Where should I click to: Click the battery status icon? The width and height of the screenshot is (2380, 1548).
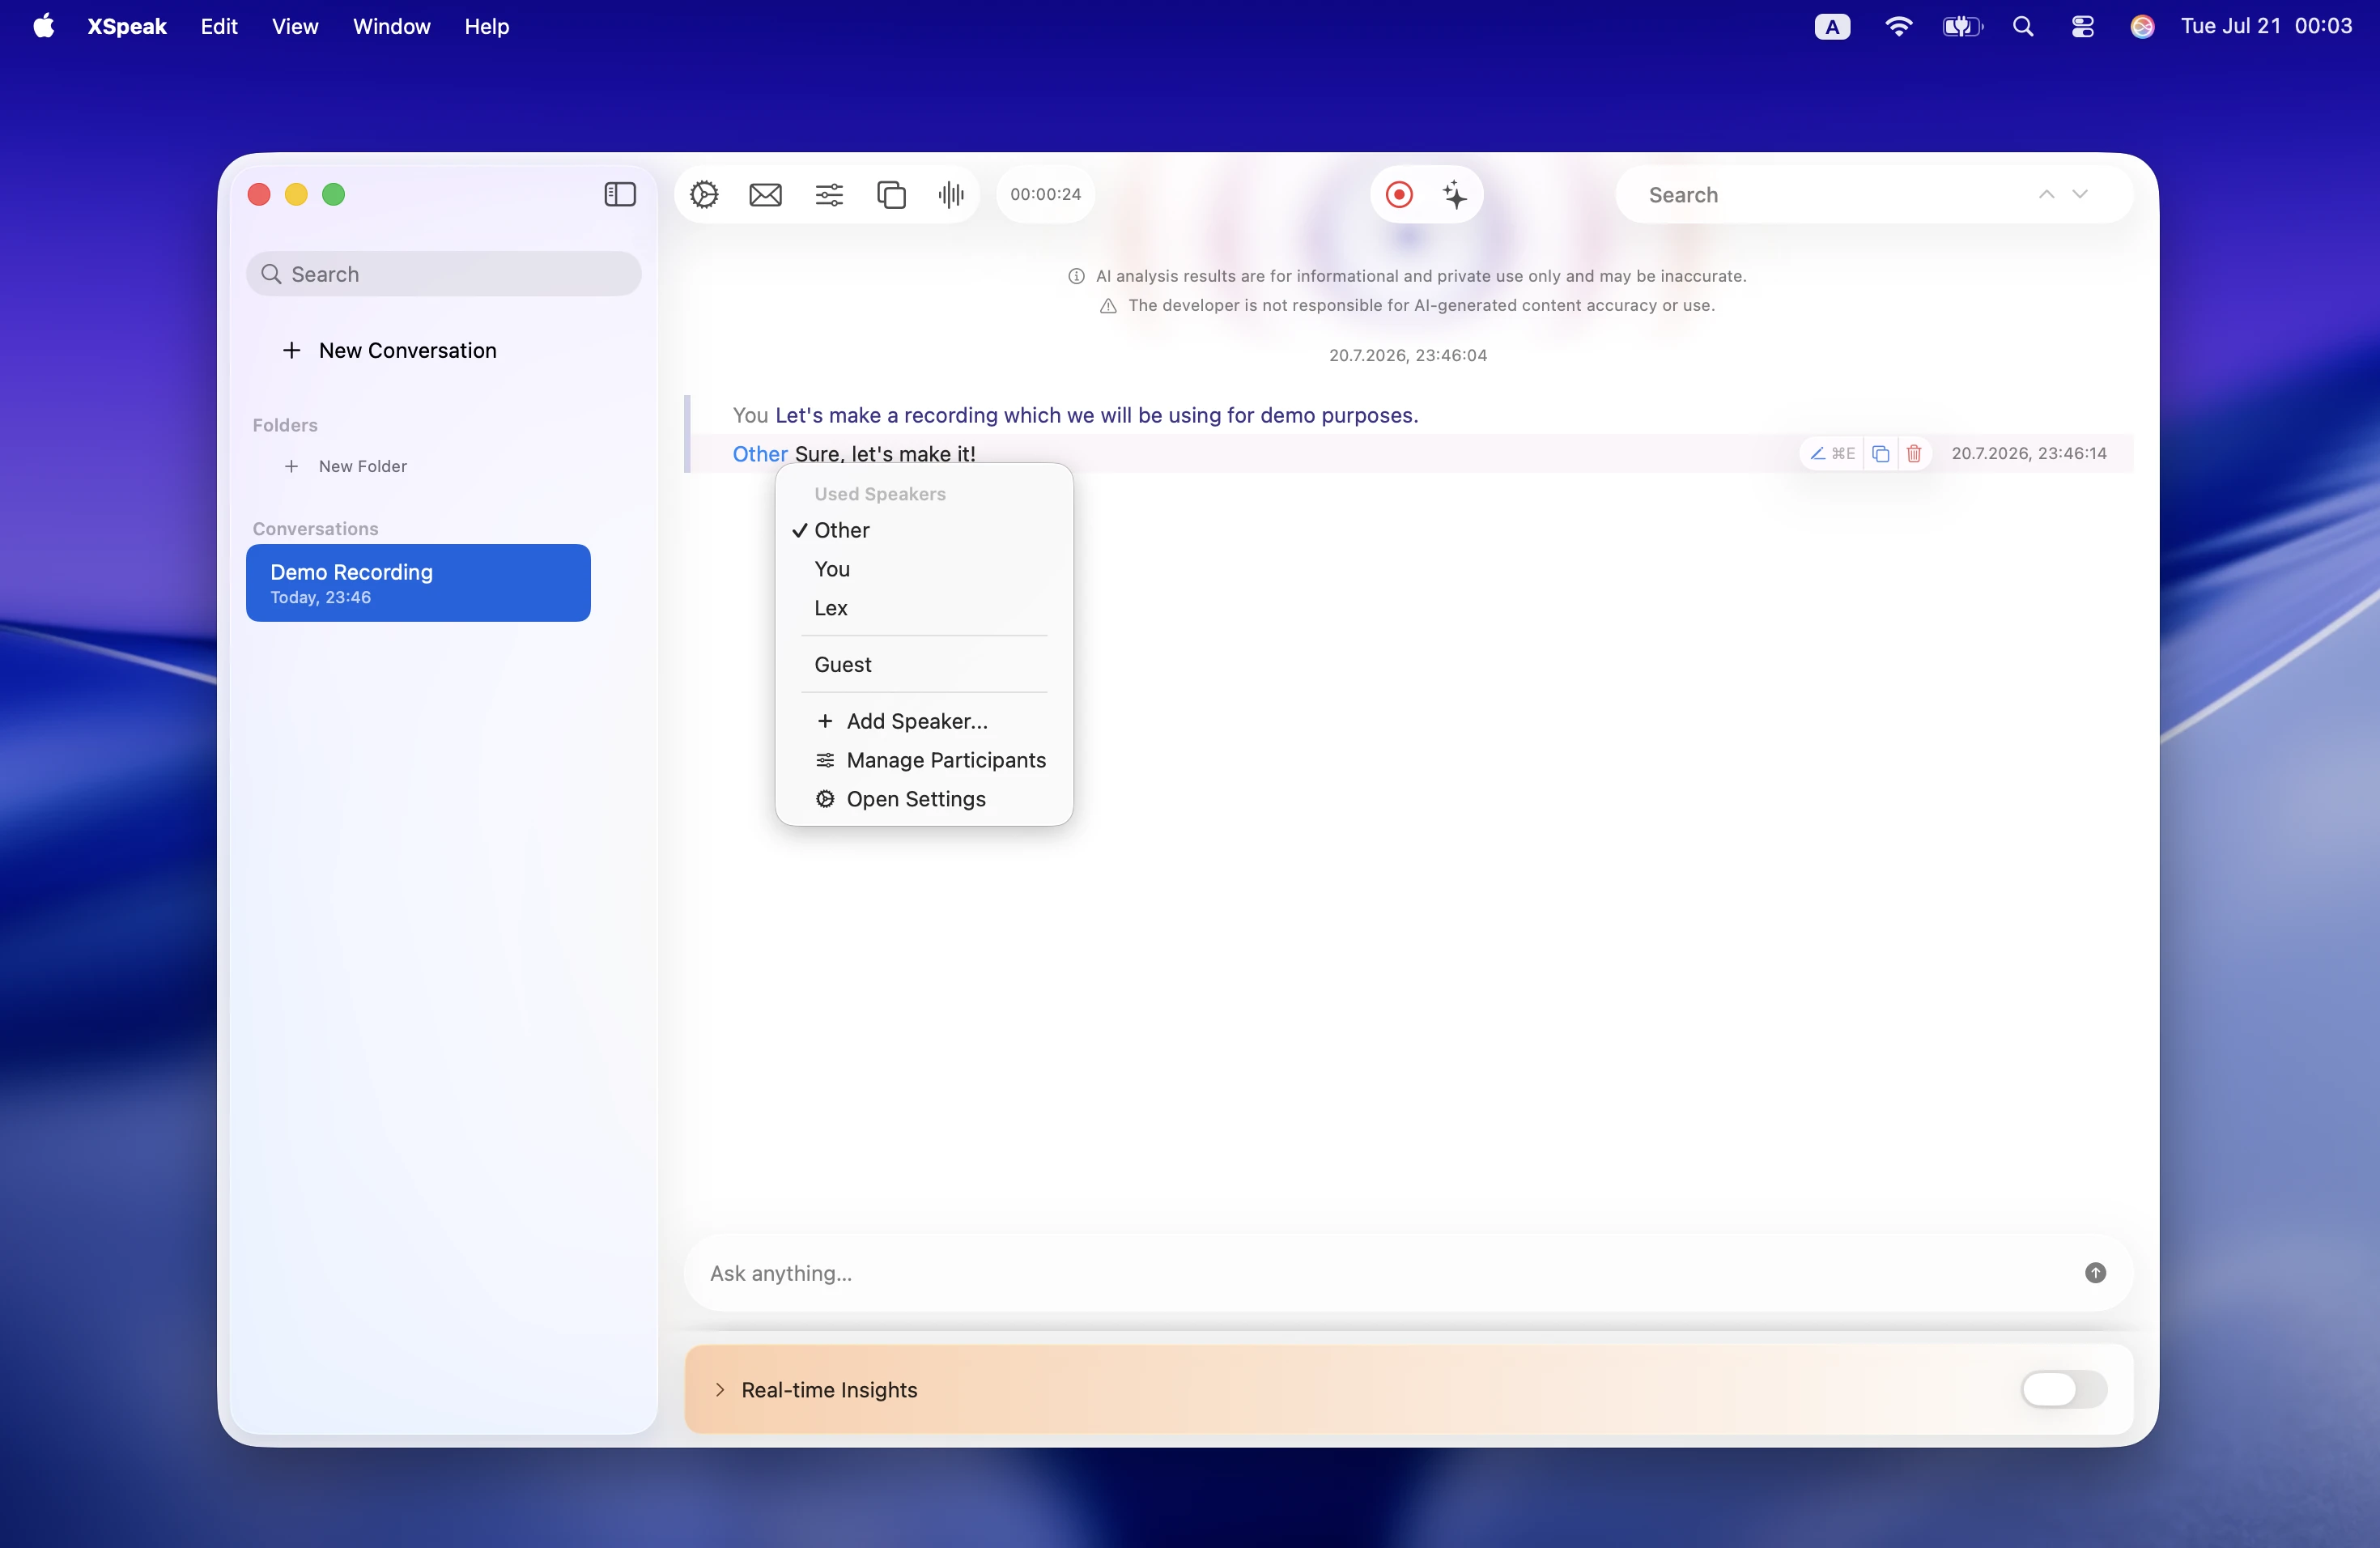(1962, 26)
